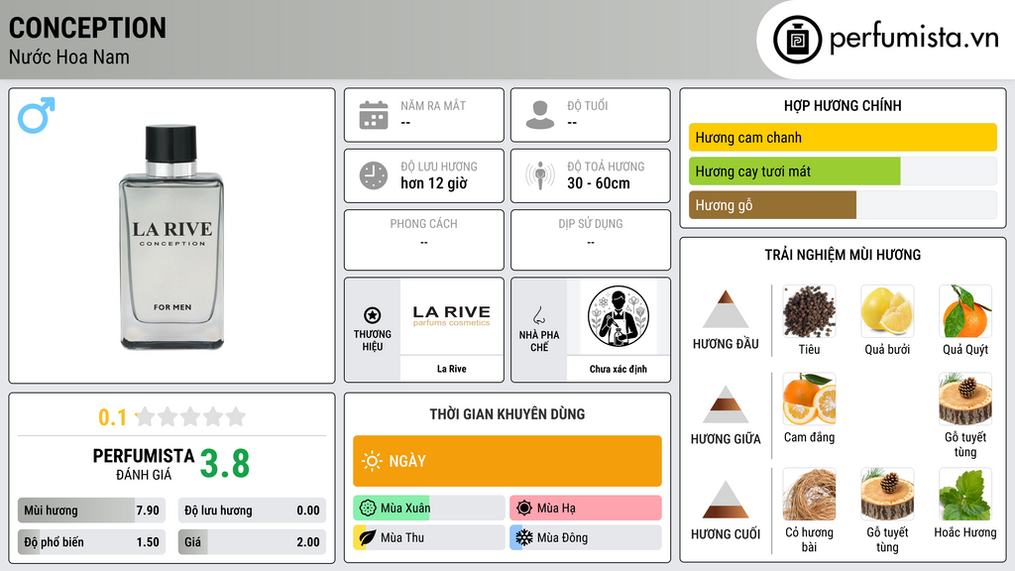
Task: Select the Mùa Hạ season bar
Action: (585, 508)
